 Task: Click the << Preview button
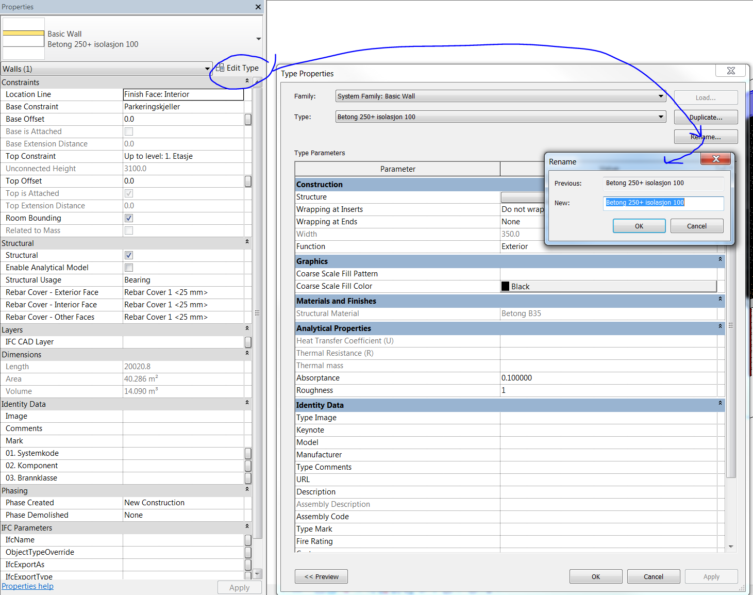[x=321, y=576]
